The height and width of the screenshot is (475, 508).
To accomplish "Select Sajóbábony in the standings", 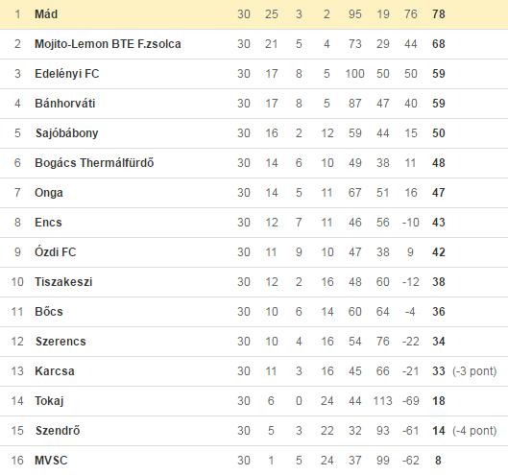I will 66,133.
